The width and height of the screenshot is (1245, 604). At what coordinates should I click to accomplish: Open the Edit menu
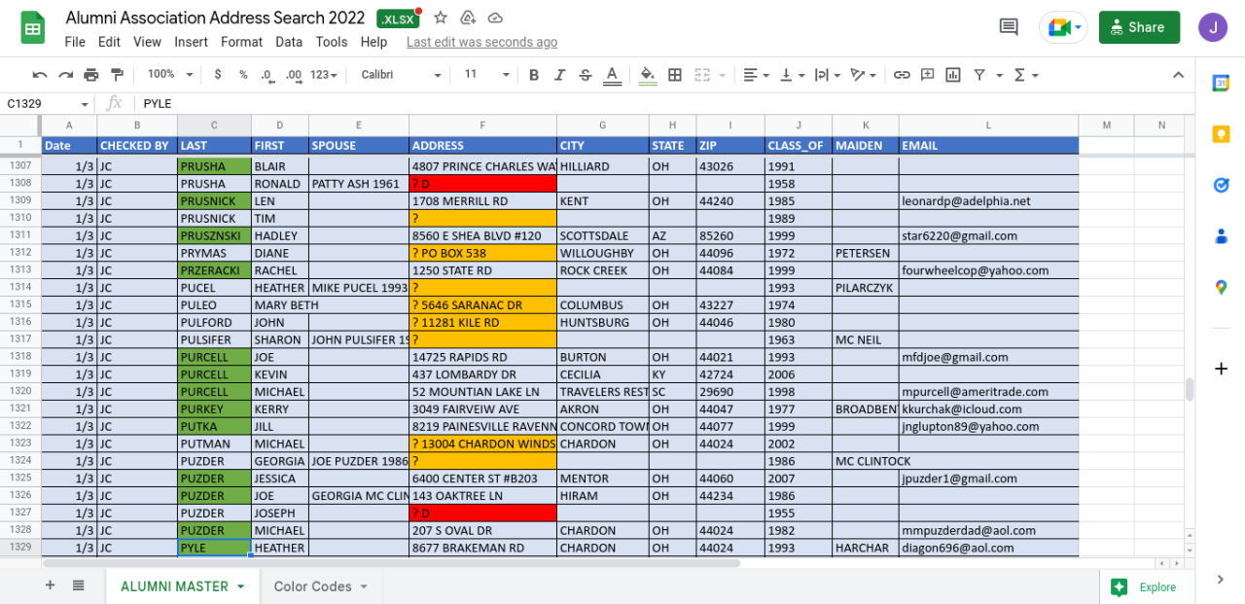point(109,42)
